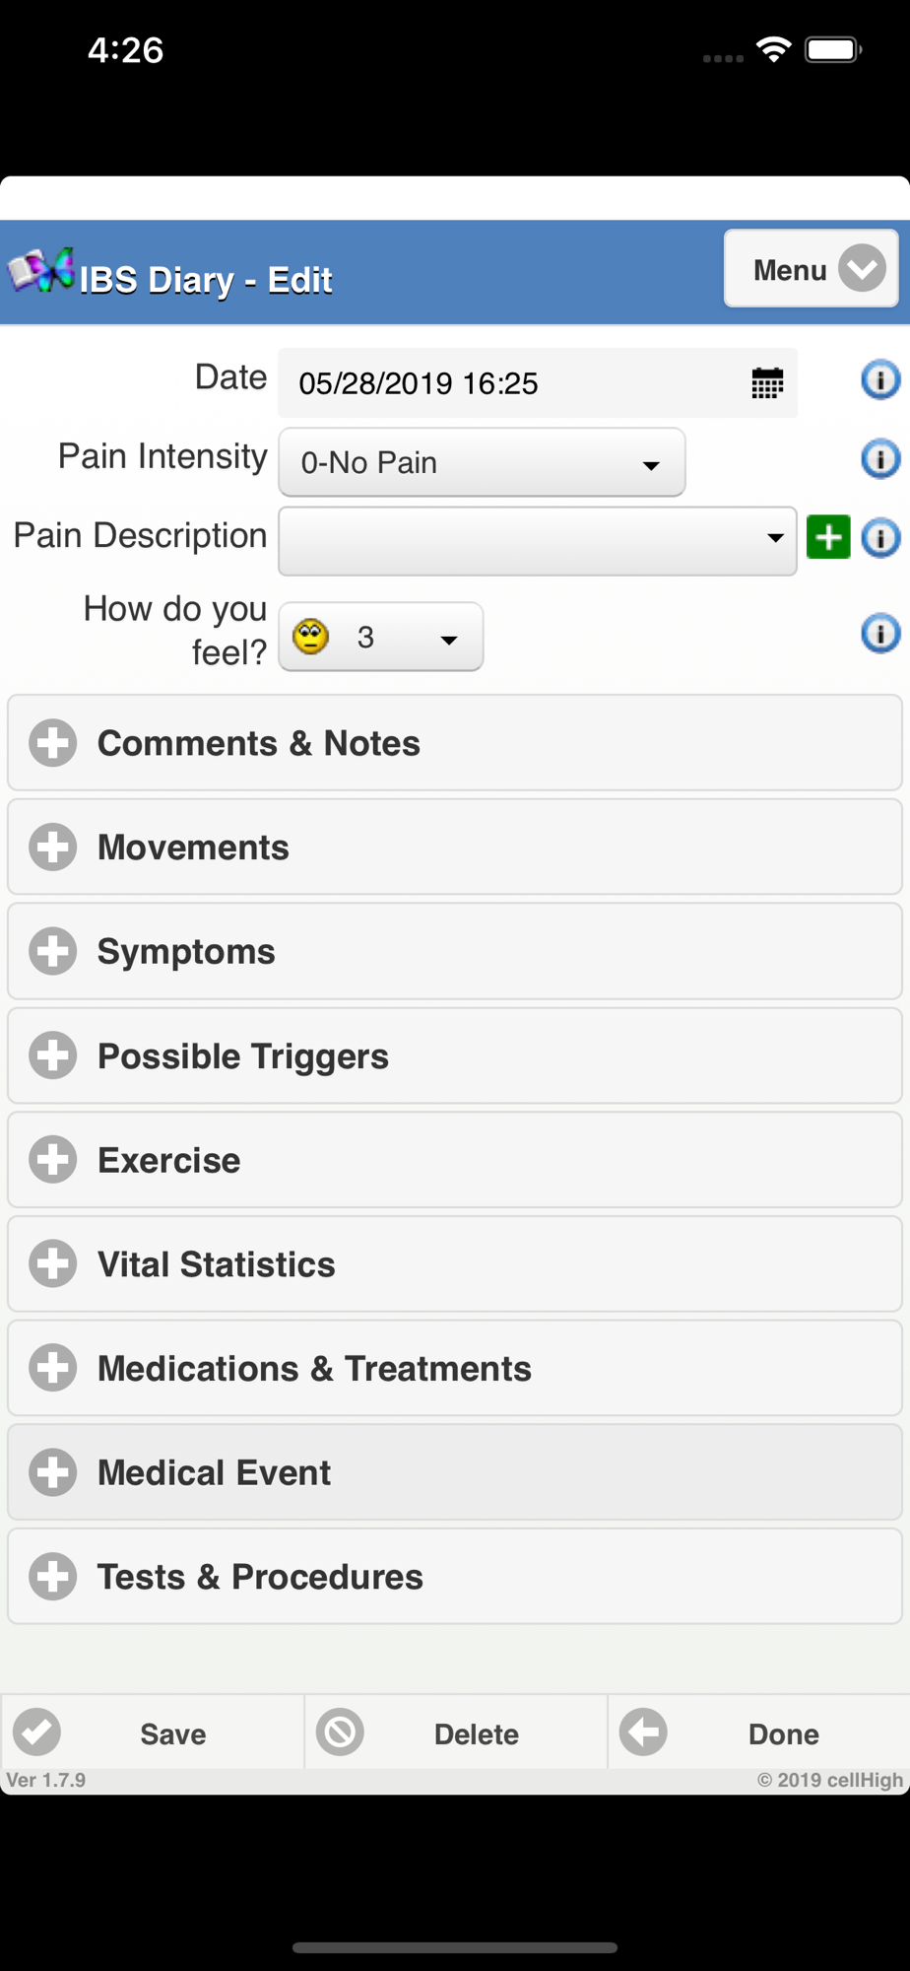Expand the Comments & Notes section
Viewport: 910px width, 1971px height.
tap(455, 743)
